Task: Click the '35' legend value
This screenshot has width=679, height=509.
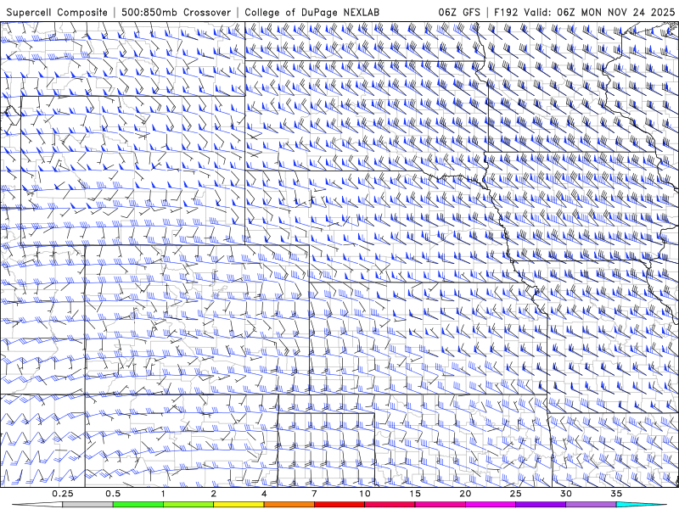Action: 616,494
